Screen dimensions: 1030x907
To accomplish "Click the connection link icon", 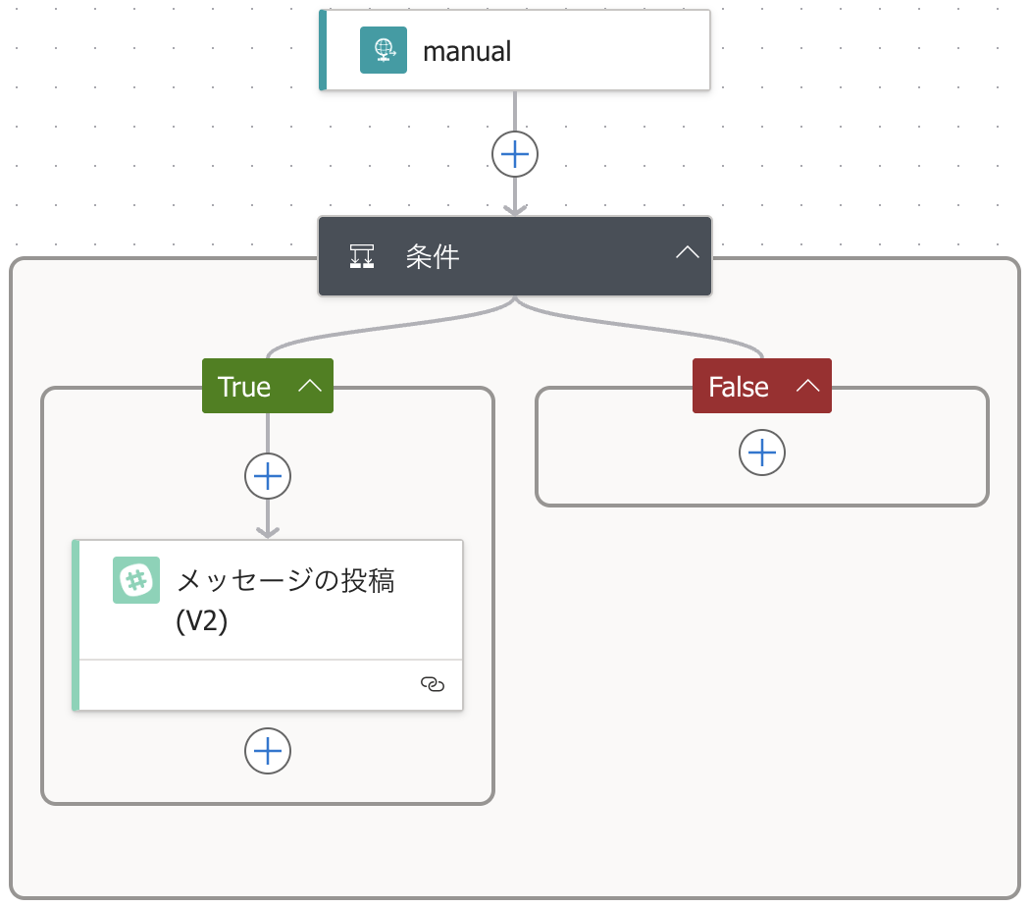I will (x=433, y=684).
